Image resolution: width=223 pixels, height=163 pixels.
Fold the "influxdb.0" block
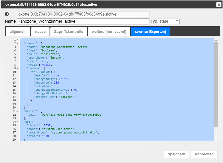pyautogui.click(x=17, y=72)
